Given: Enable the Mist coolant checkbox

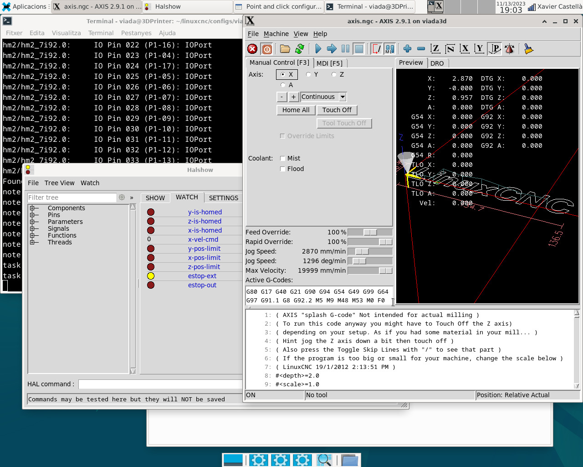Looking at the screenshot, I should [x=282, y=158].
